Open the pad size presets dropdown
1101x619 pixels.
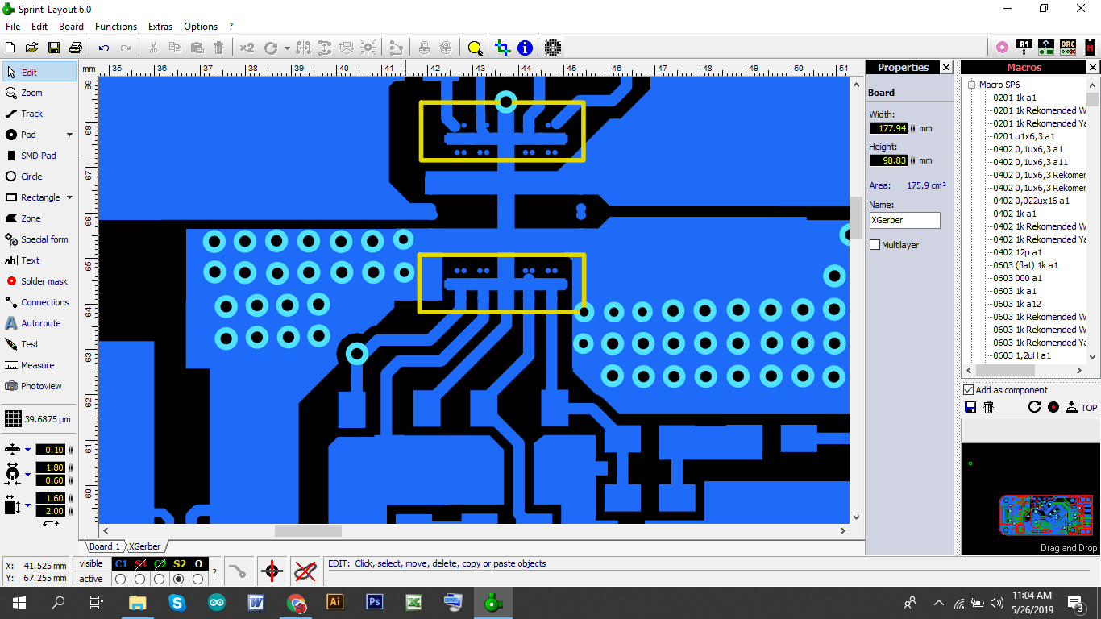[27, 475]
